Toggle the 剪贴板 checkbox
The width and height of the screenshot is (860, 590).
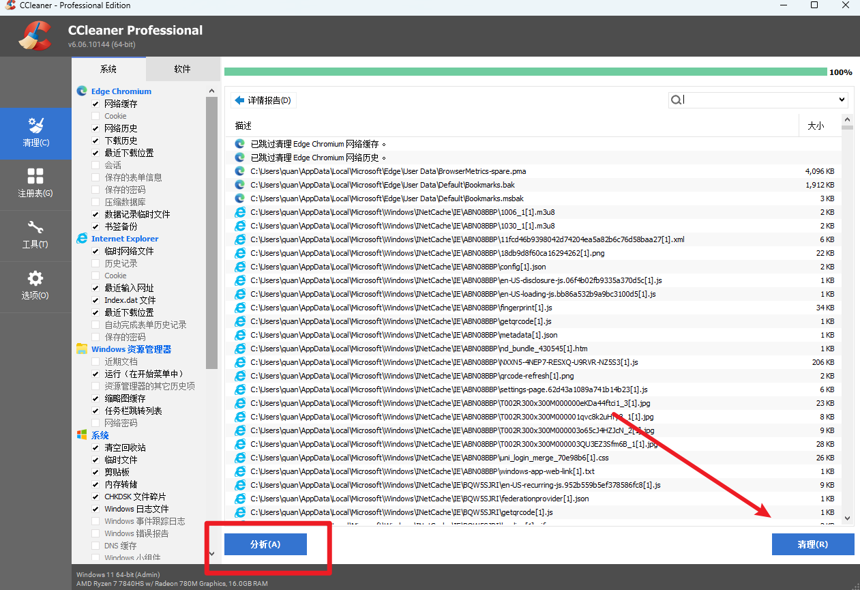[95, 472]
